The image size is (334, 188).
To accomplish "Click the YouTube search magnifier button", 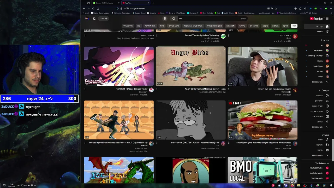I will click(174, 19).
